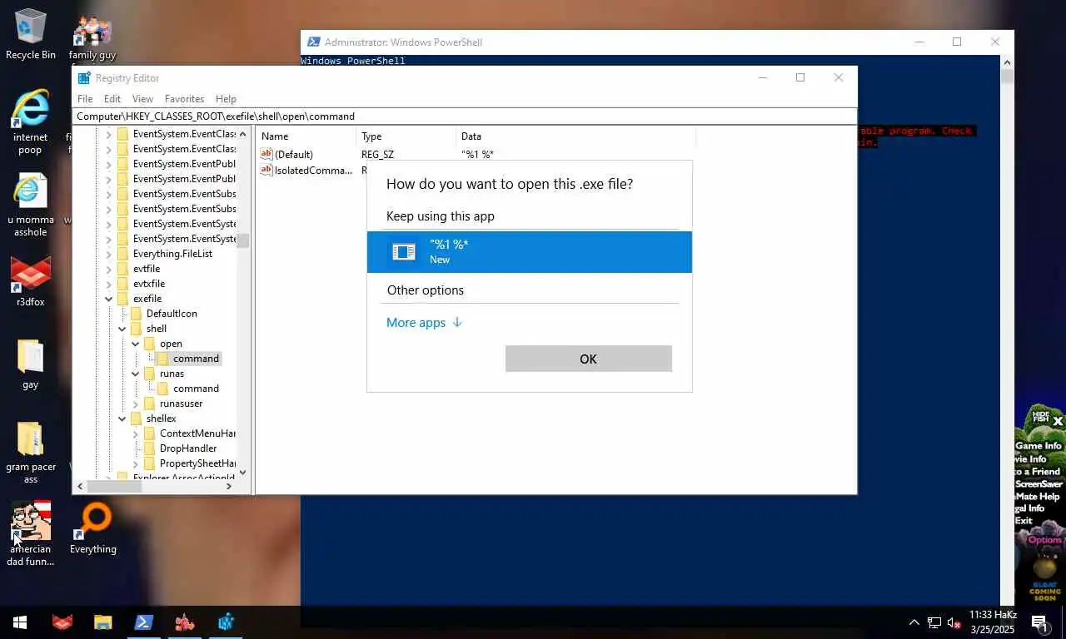The height and width of the screenshot is (639, 1066).
Task: Expand the evtxfile key
Action: click(109, 284)
